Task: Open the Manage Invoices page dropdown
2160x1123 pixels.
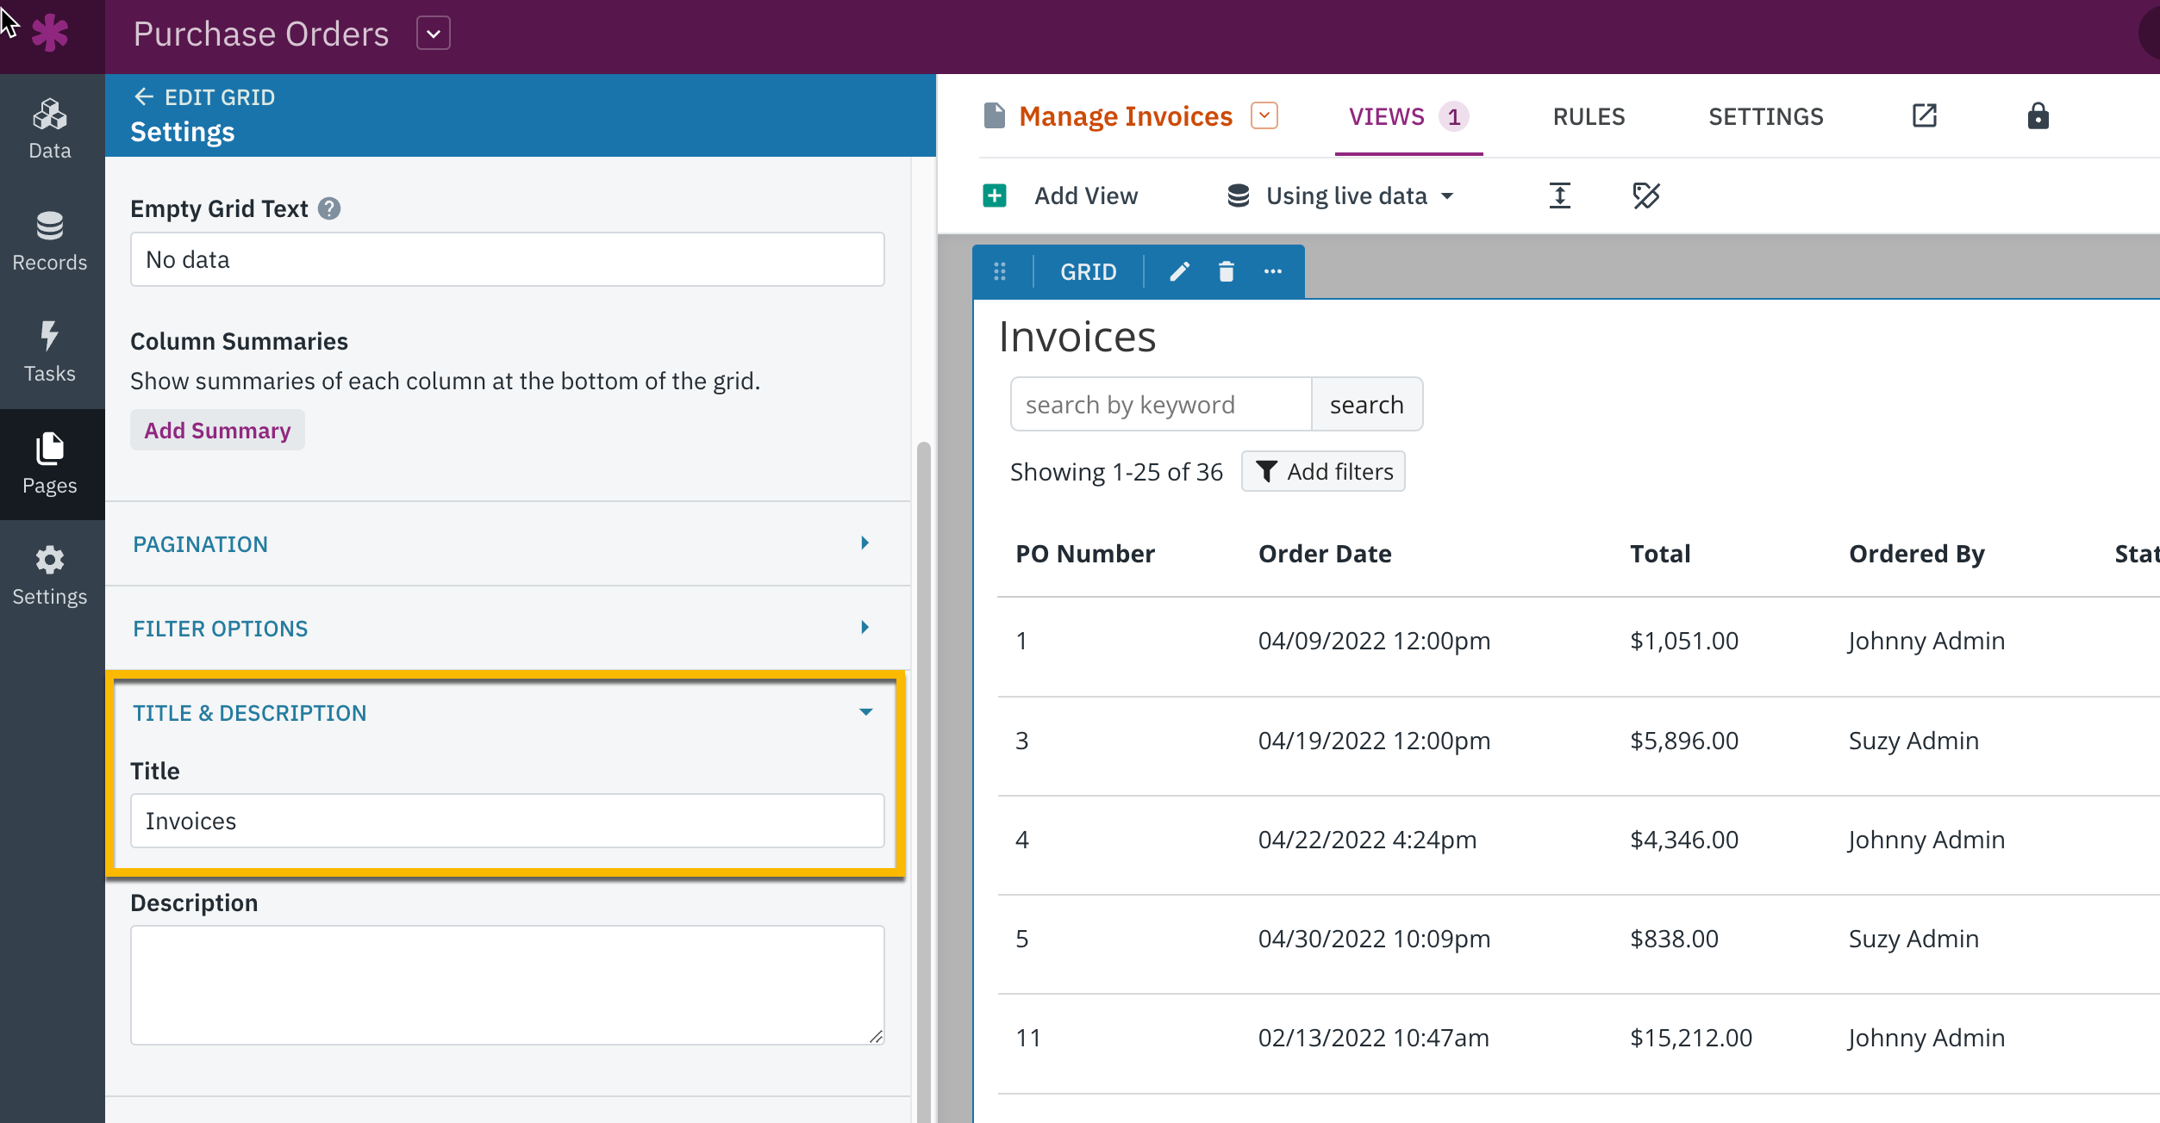Action: pos(1264,115)
